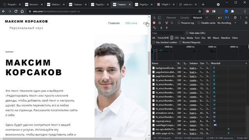Open network panel settings gear icon

pos(246,23)
